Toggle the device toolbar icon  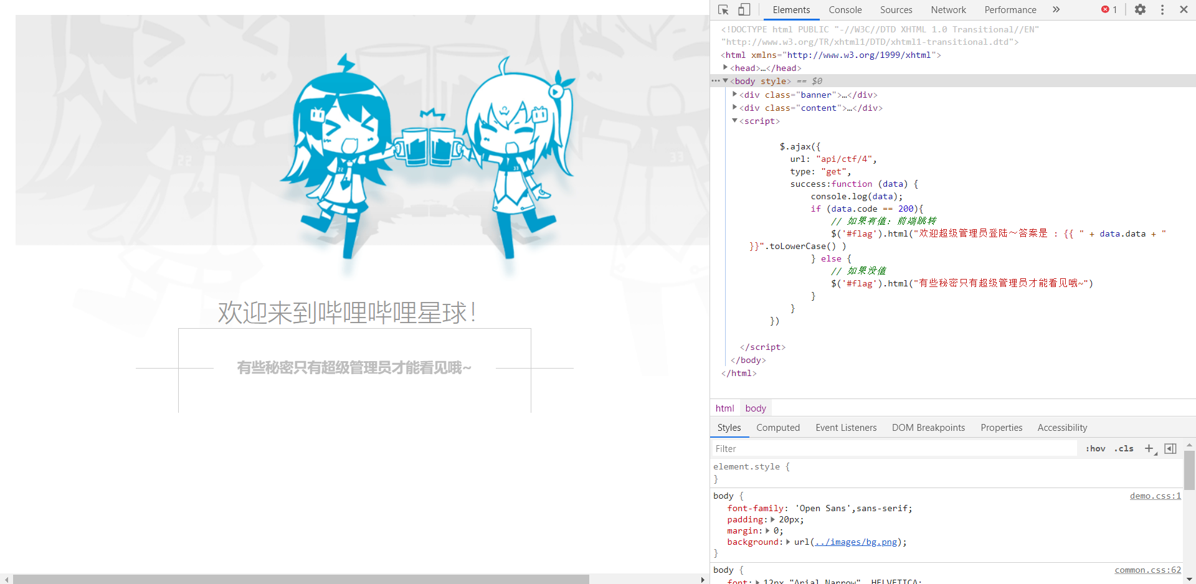[x=744, y=10]
